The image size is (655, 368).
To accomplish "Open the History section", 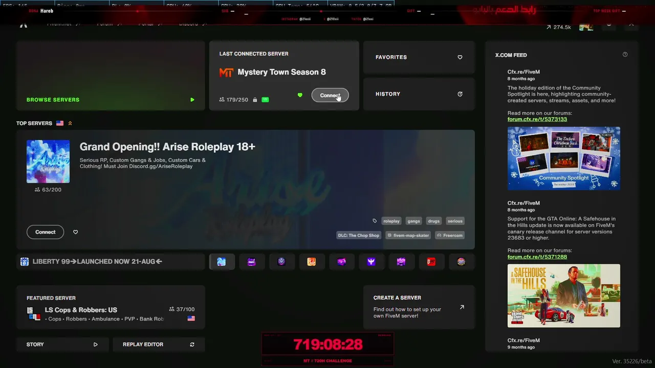I will click(419, 94).
